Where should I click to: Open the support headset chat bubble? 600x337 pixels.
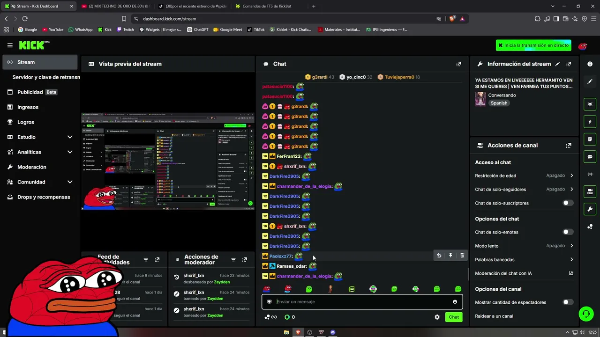click(586, 314)
